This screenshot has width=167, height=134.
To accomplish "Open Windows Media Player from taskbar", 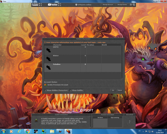I will [x=11, y=131].
